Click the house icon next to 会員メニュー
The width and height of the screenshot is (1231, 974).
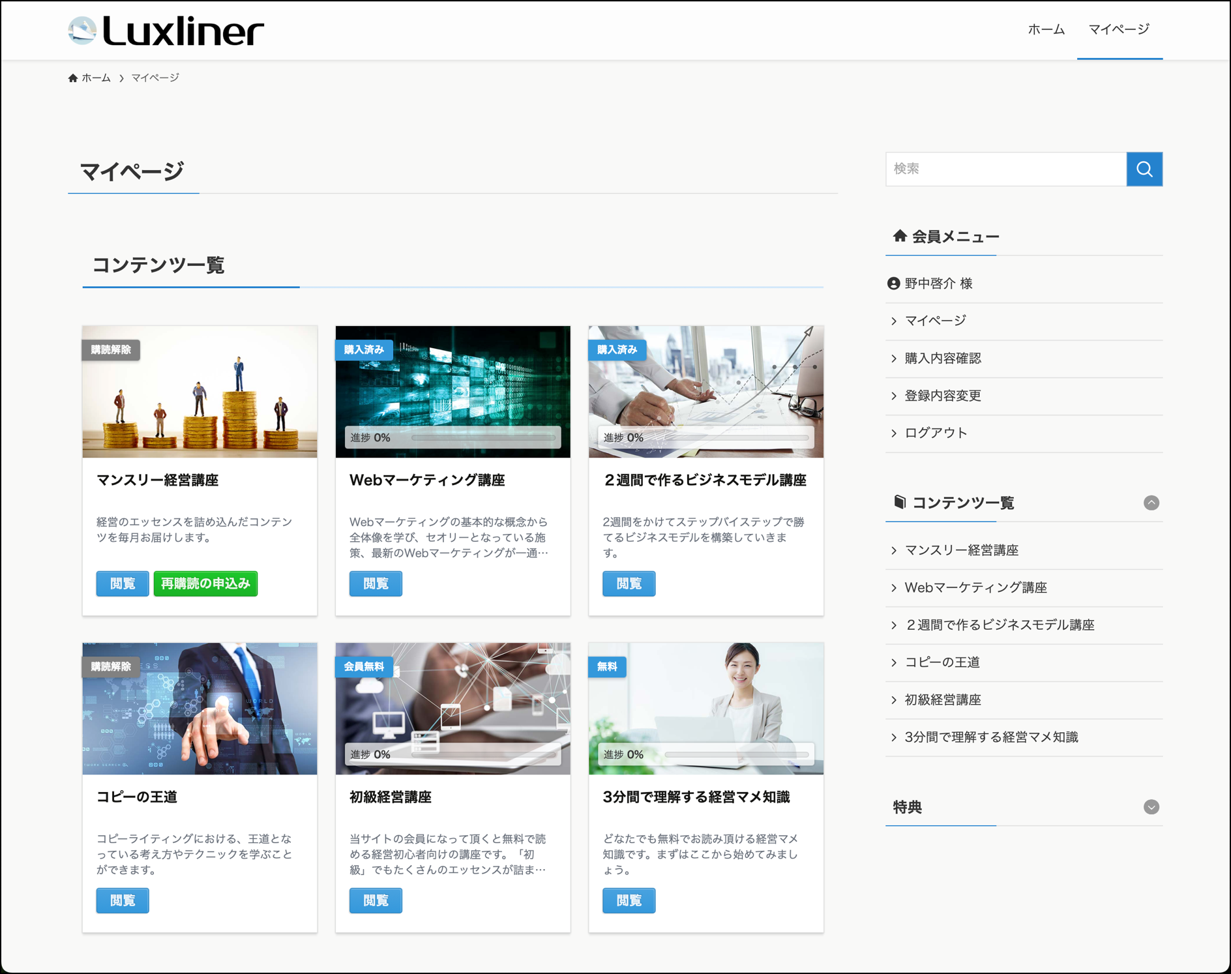(900, 236)
